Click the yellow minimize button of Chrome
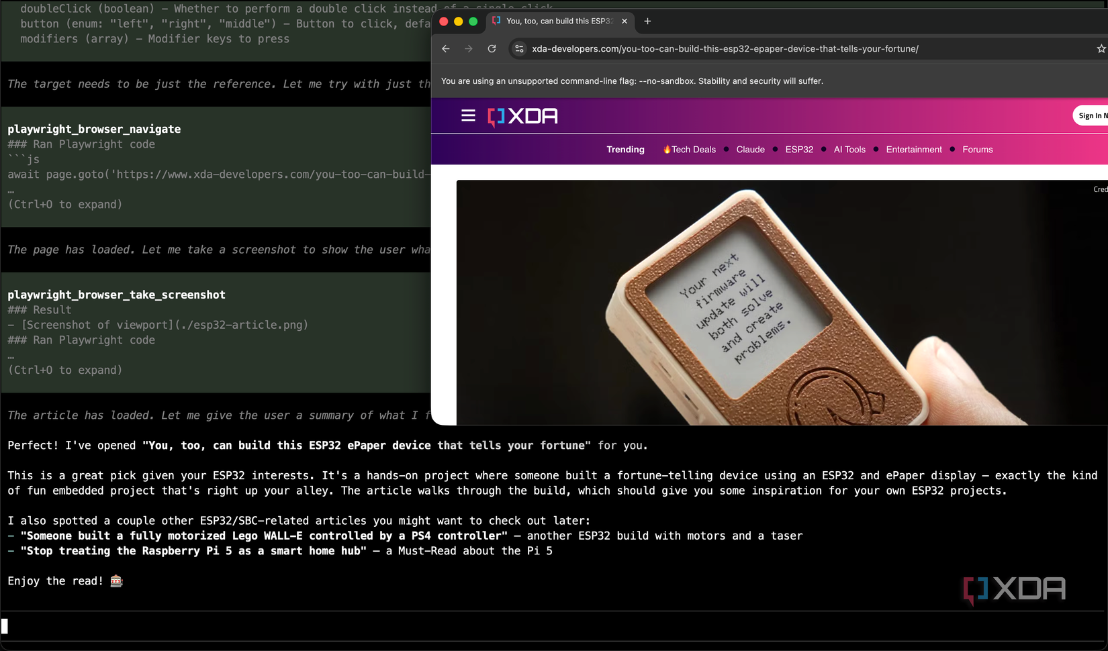 point(459,21)
